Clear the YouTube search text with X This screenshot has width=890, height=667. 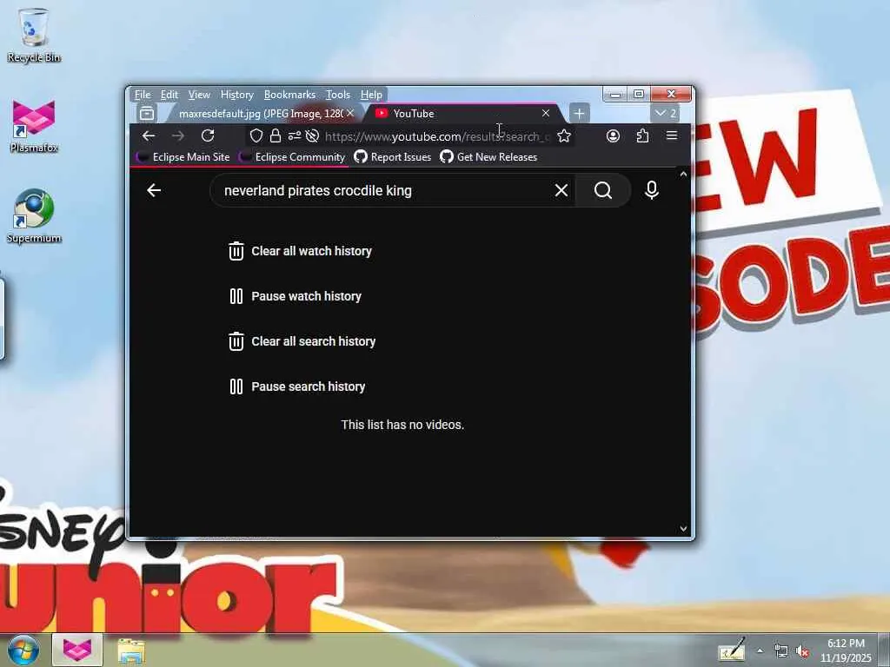click(561, 190)
